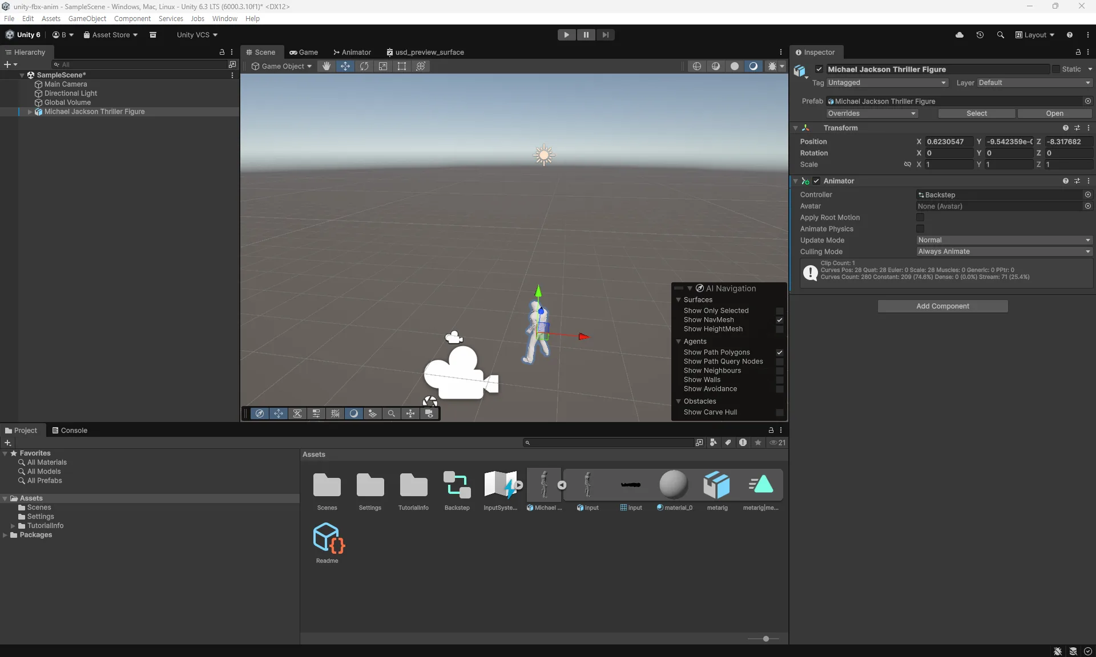Image resolution: width=1096 pixels, height=657 pixels.
Task: Click the Position X input field
Action: [949, 141]
